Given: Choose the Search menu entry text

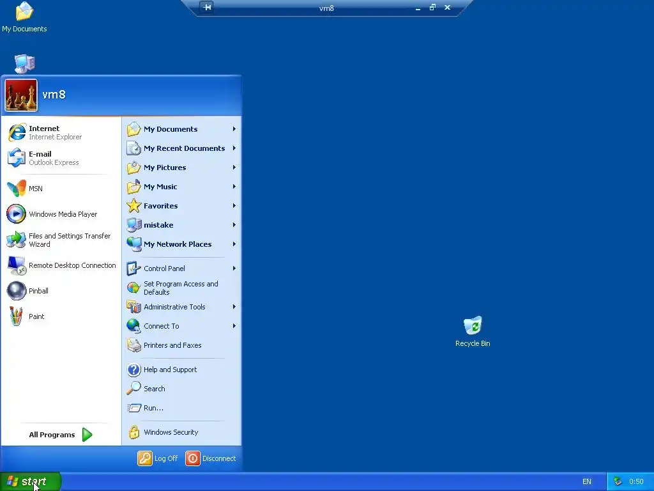Looking at the screenshot, I should 155,389.
